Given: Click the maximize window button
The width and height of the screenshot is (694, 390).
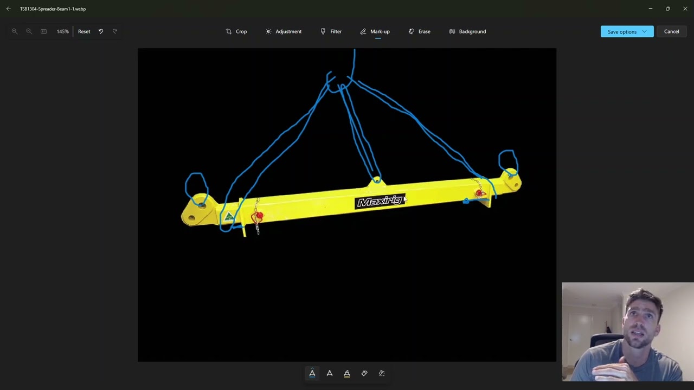Looking at the screenshot, I should tap(667, 9).
